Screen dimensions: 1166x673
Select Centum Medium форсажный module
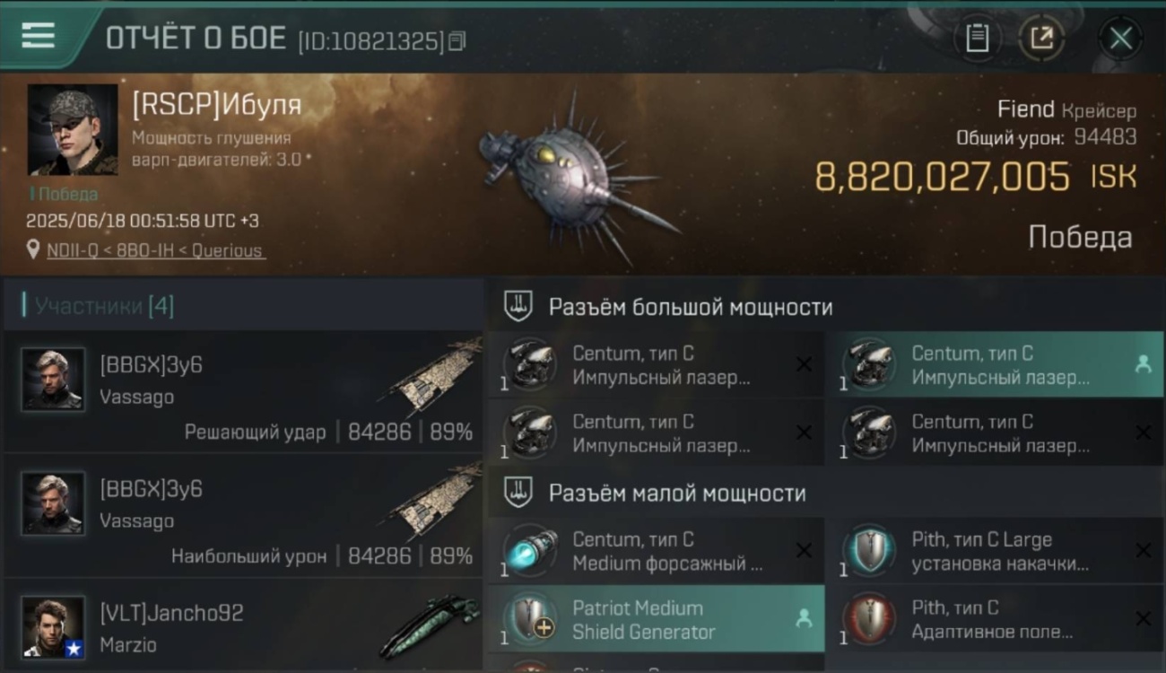point(656,551)
